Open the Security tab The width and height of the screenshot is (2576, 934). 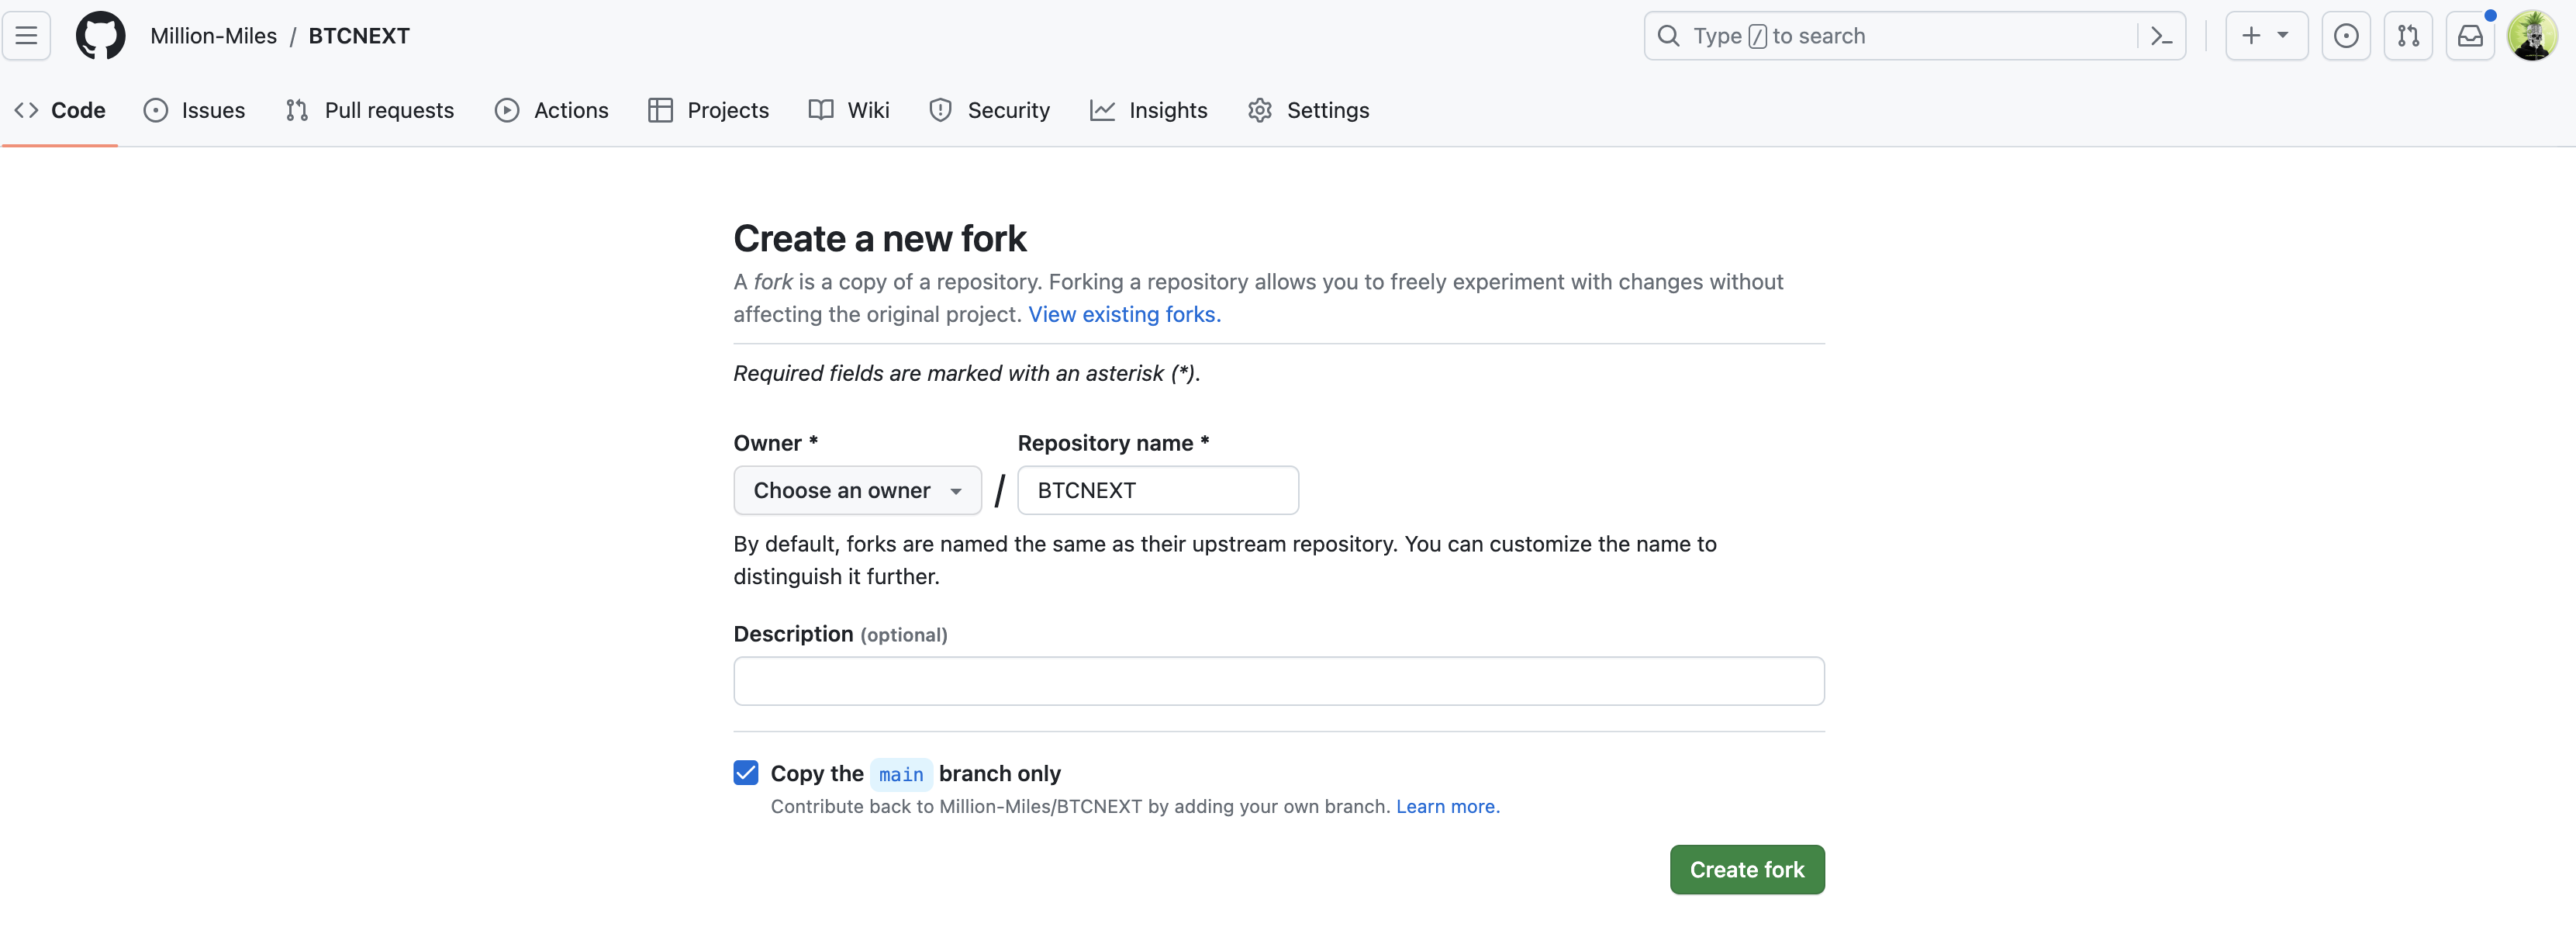point(1009,109)
